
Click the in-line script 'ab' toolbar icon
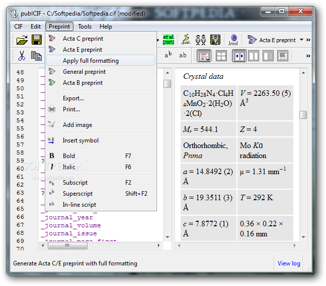point(183,55)
